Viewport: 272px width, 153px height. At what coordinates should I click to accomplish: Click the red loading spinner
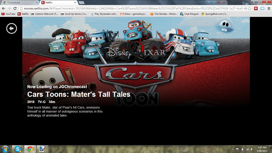click(135, 49)
